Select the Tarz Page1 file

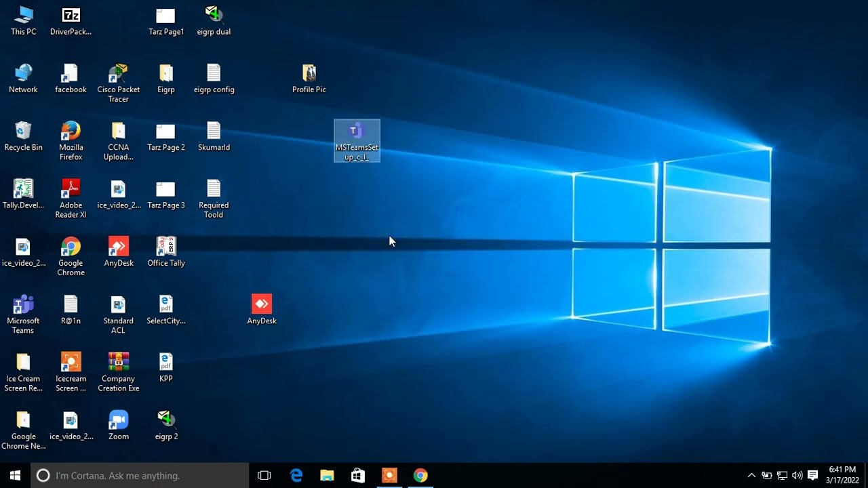tap(166, 21)
